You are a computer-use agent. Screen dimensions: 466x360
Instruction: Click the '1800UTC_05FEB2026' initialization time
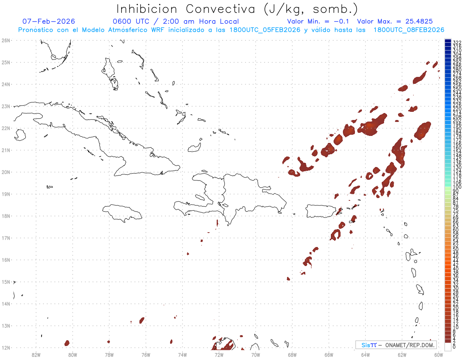coord(265,30)
